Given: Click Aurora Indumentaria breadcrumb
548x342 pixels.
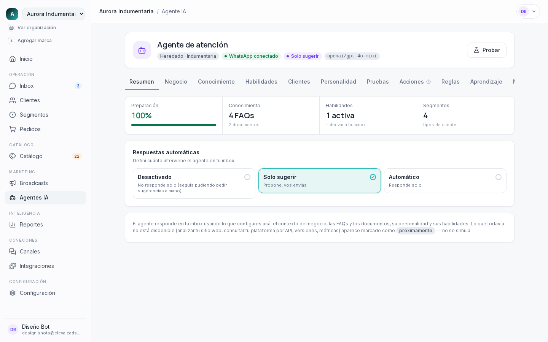Looking at the screenshot, I should (x=126, y=11).
